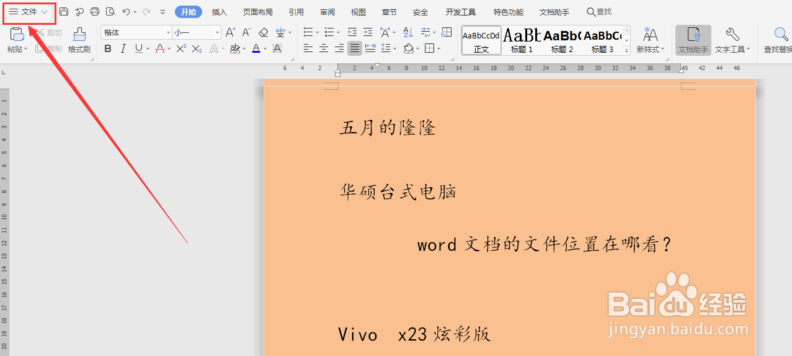This screenshot has width=792, height=356.
Task: Increase font size with A+ icon
Action: pyautogui.click(x=231, y=32)
